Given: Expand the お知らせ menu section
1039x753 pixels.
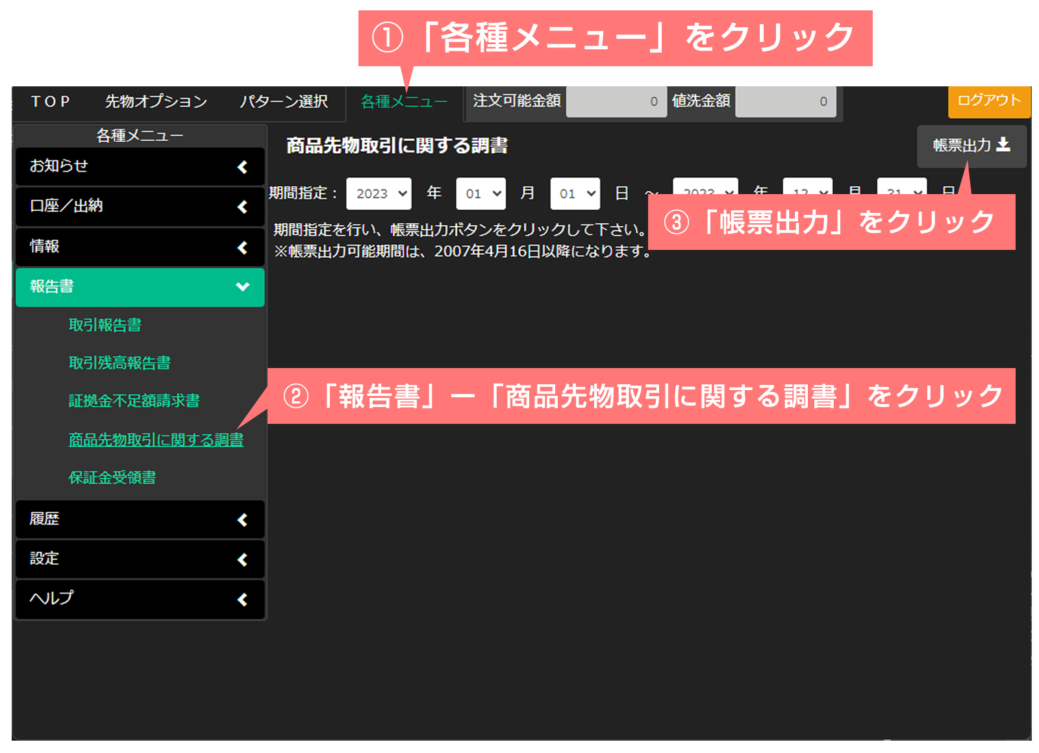Looking at the screenshot, I should [140, 167].
